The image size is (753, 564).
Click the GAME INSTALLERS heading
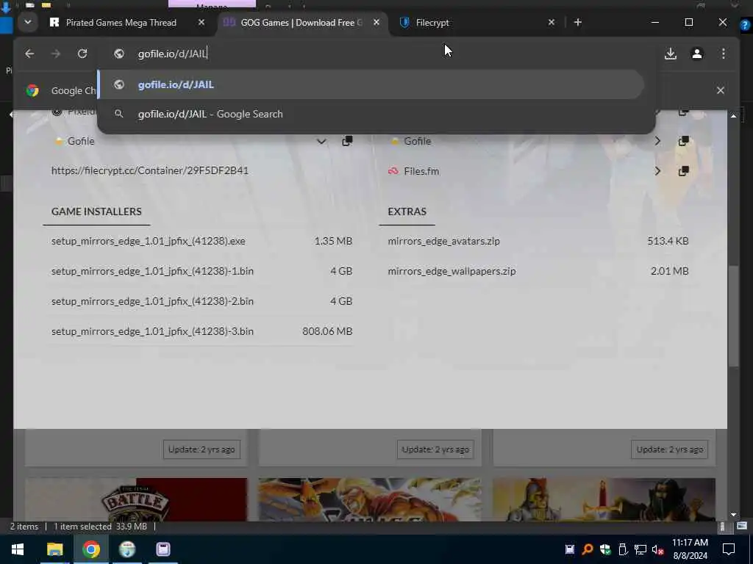(96, 211)
